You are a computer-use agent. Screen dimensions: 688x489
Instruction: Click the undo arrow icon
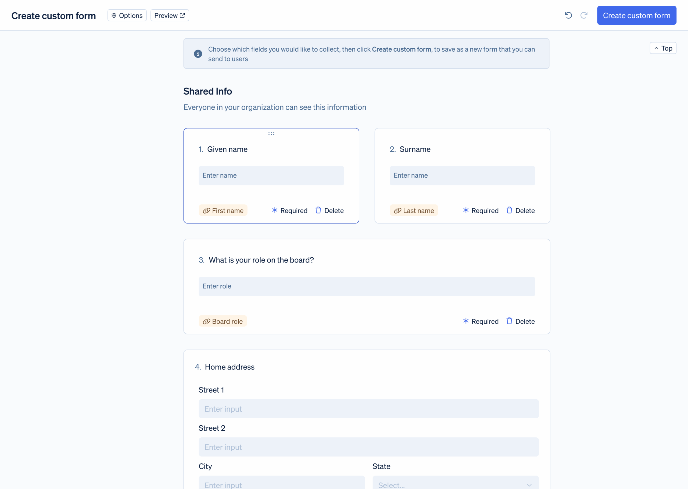coord(568,15)
